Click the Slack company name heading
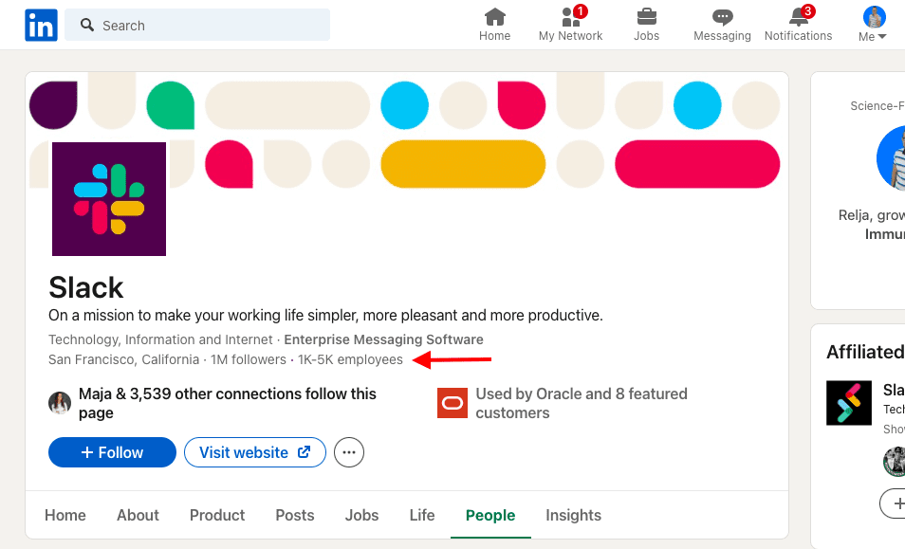The height and width of the screenshot is (549, 905). (86, 287)
